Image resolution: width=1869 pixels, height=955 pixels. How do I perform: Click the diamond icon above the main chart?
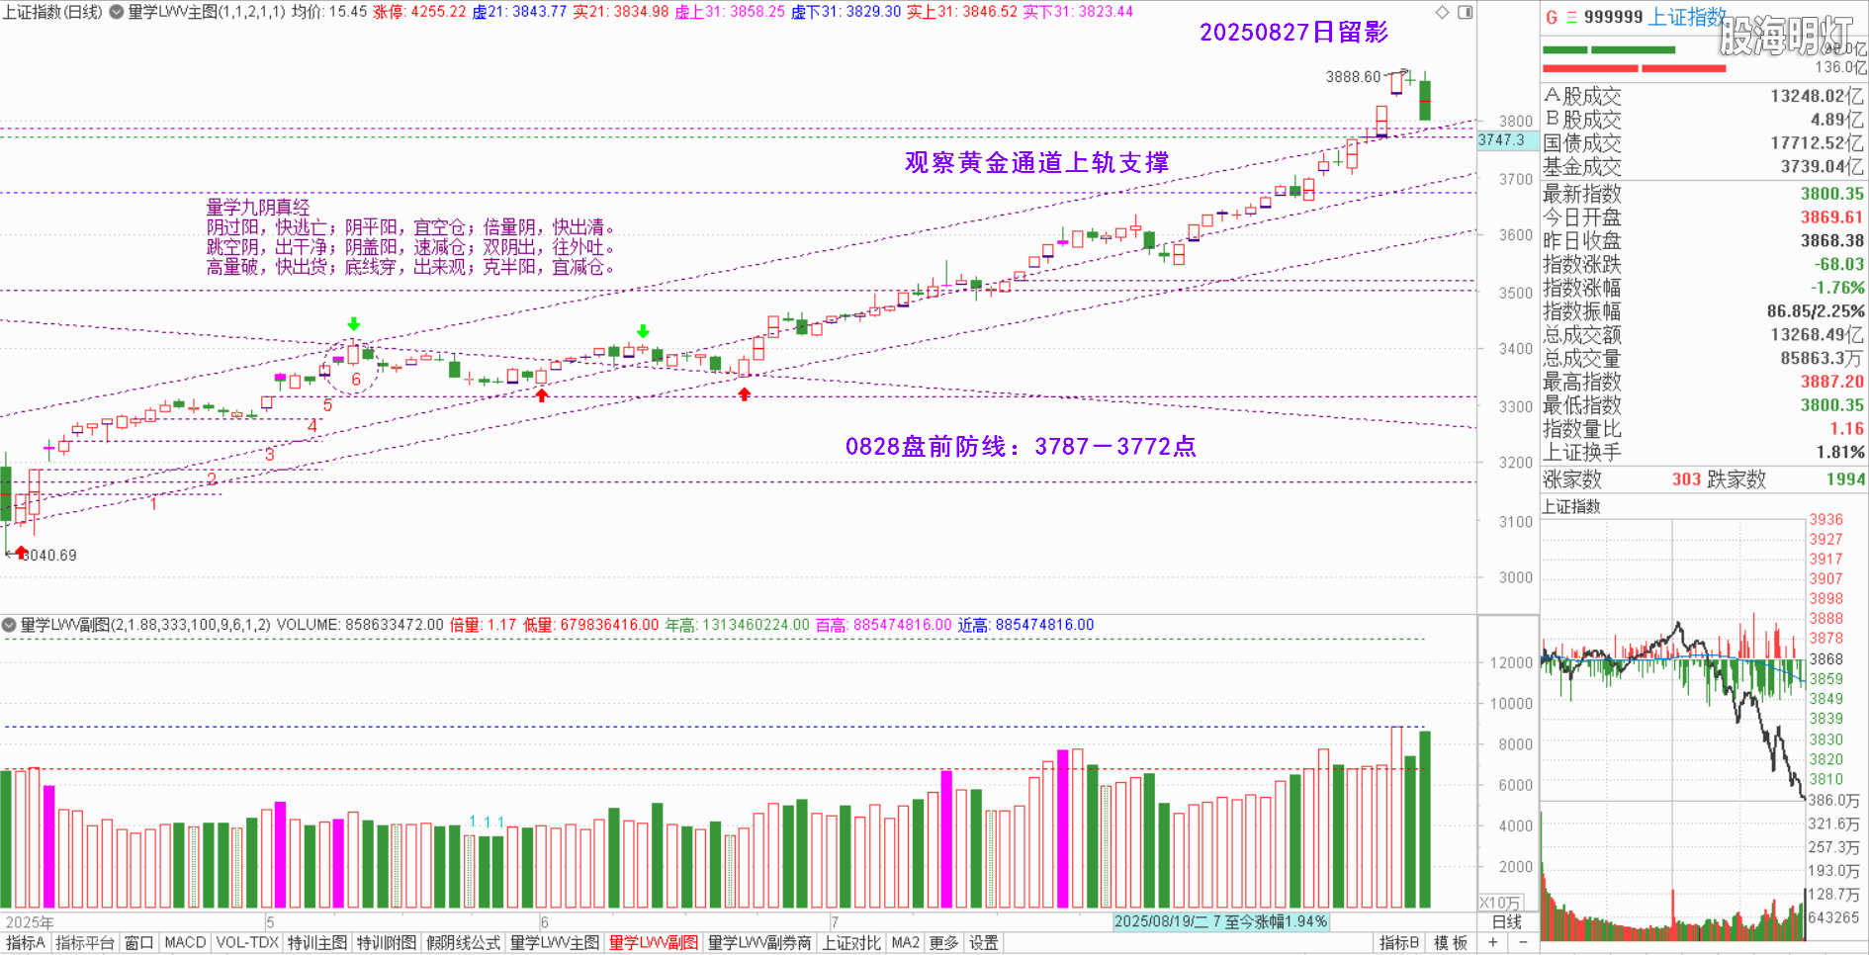(1443, 12)
